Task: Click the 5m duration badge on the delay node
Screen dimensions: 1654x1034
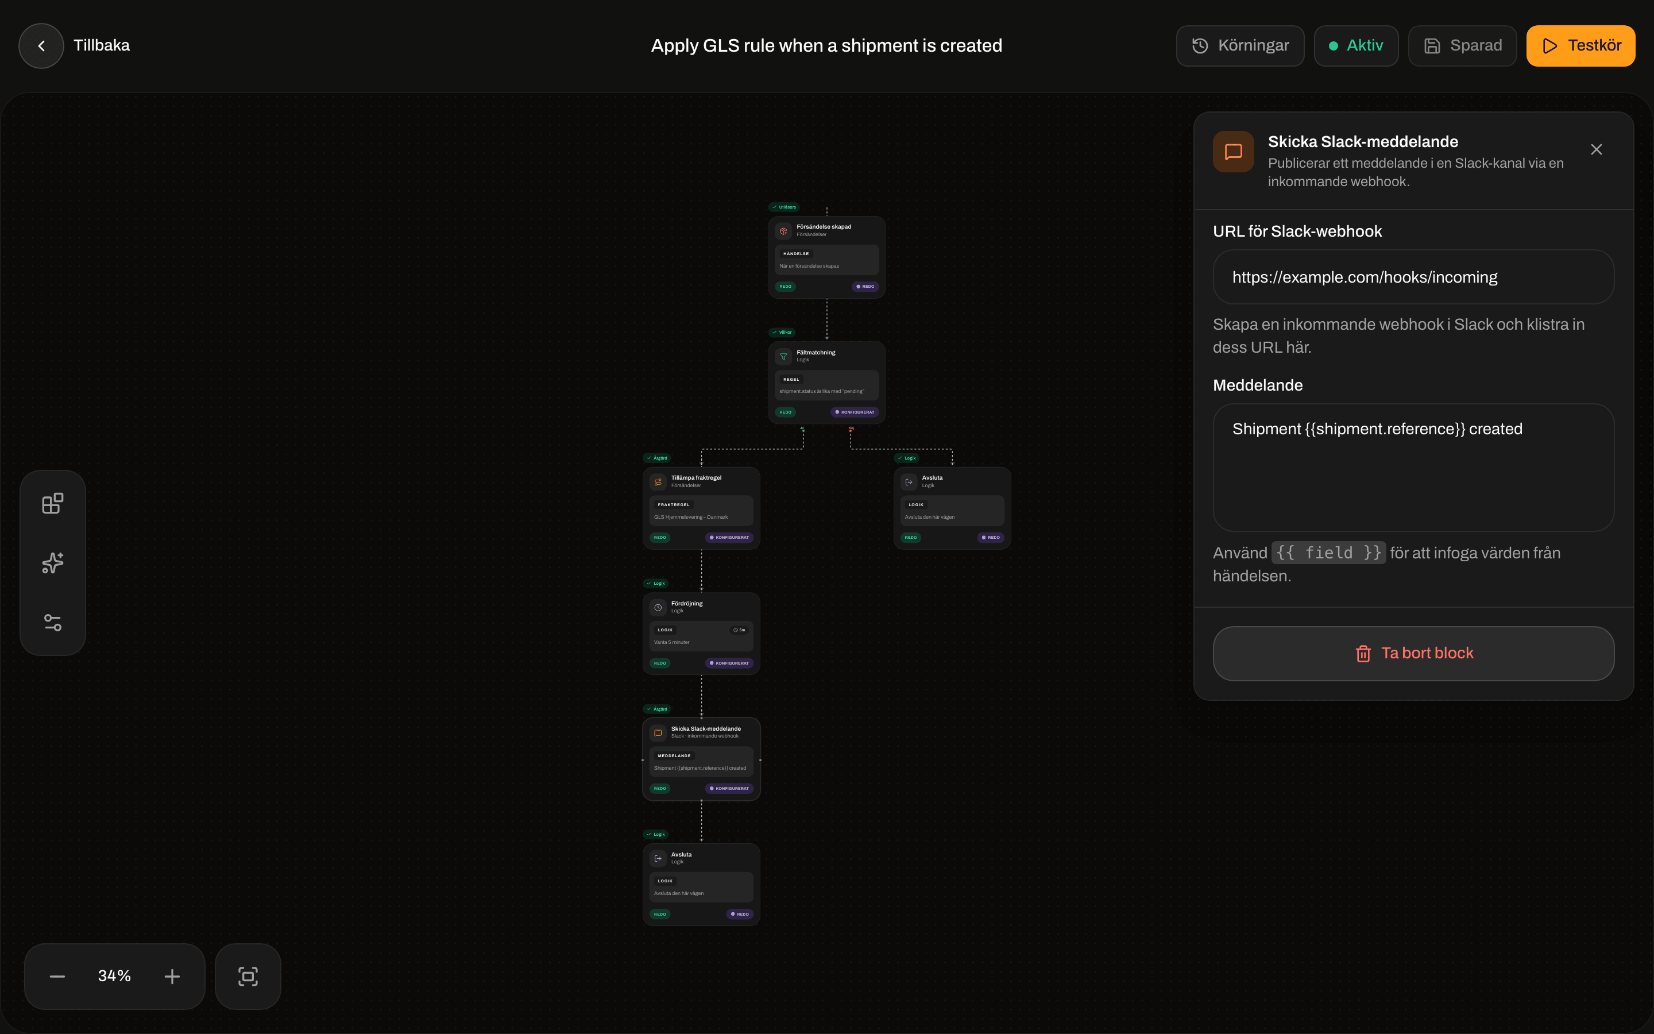Action: [739, 630]
